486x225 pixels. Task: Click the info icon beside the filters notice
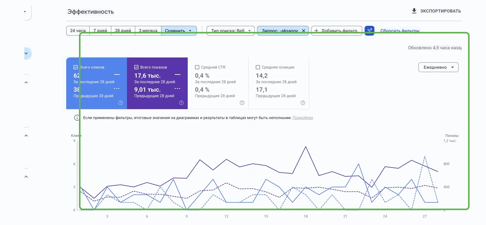(77, 118)
